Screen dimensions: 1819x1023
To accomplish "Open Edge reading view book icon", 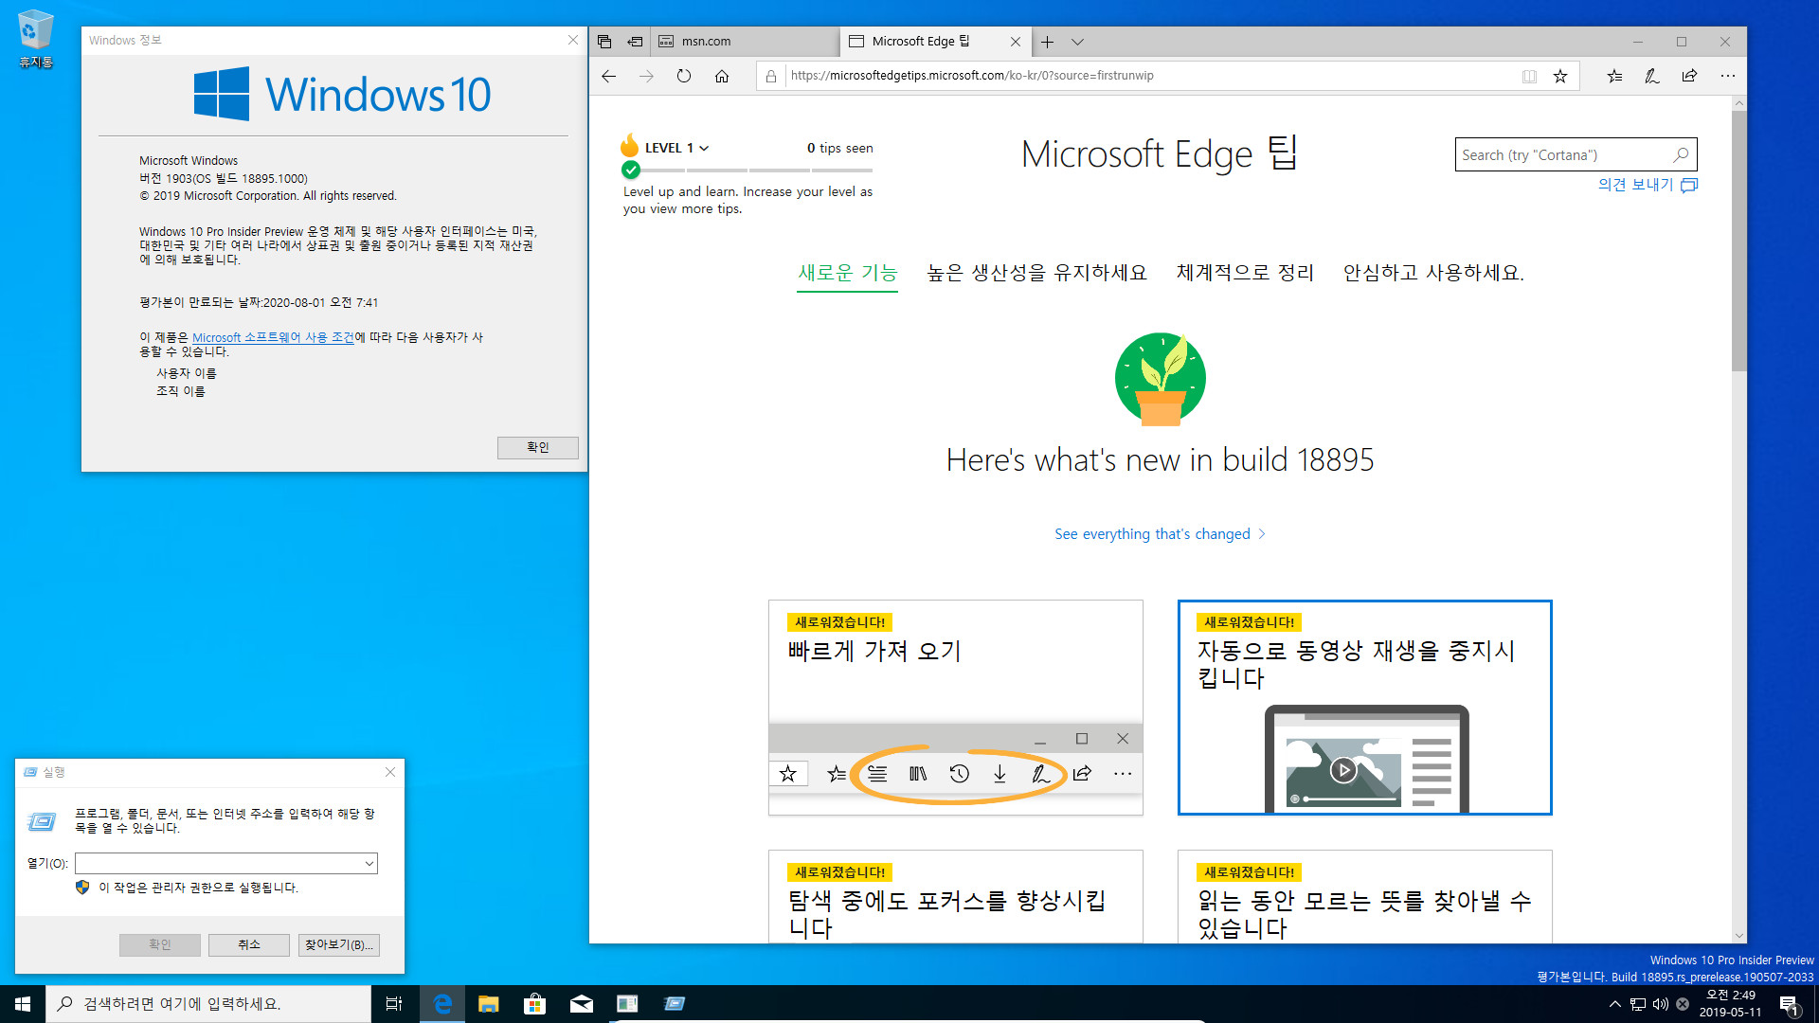I will point(1529,76).
